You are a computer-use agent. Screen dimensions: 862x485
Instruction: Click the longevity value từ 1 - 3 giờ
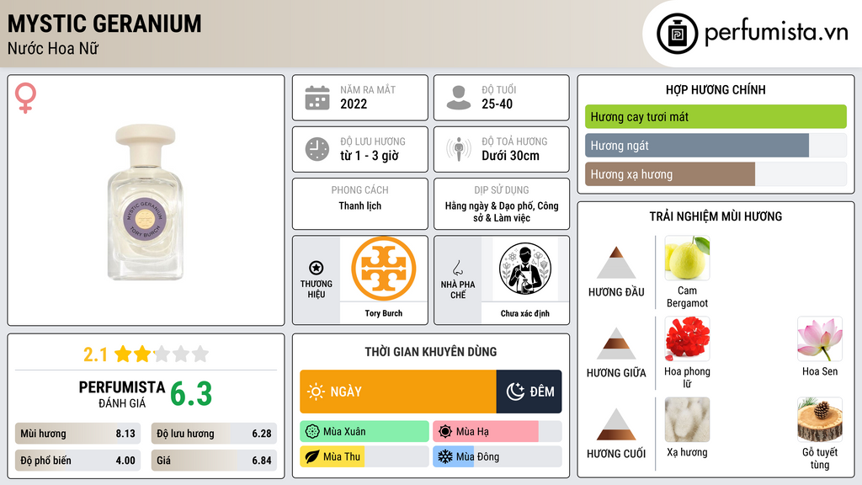click(370, 156)
